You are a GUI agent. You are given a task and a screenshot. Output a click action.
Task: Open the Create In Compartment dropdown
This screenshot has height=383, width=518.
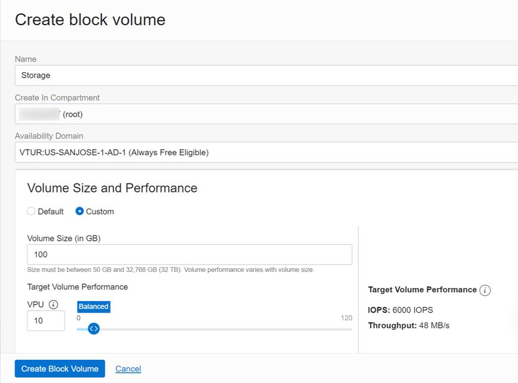point(266,114)
